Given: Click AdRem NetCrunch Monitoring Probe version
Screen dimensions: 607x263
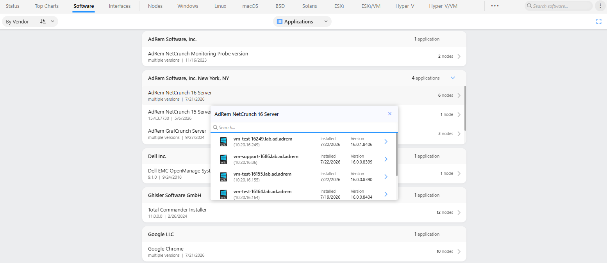Looking at the screenshot, I should pos(198,53).
